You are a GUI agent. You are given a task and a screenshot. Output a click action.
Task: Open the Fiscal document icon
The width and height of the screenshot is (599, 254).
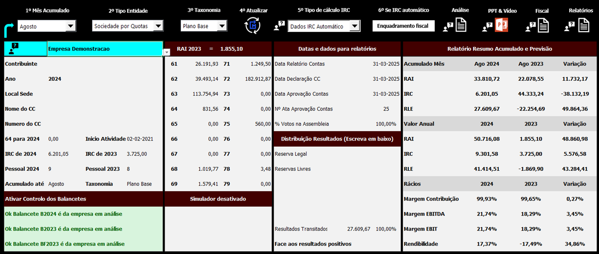point(543,26)
